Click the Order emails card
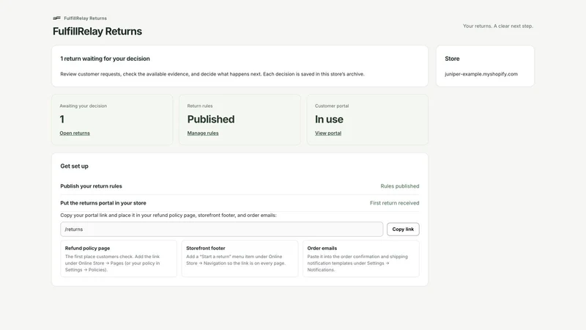586x330 pixels. 361,259
